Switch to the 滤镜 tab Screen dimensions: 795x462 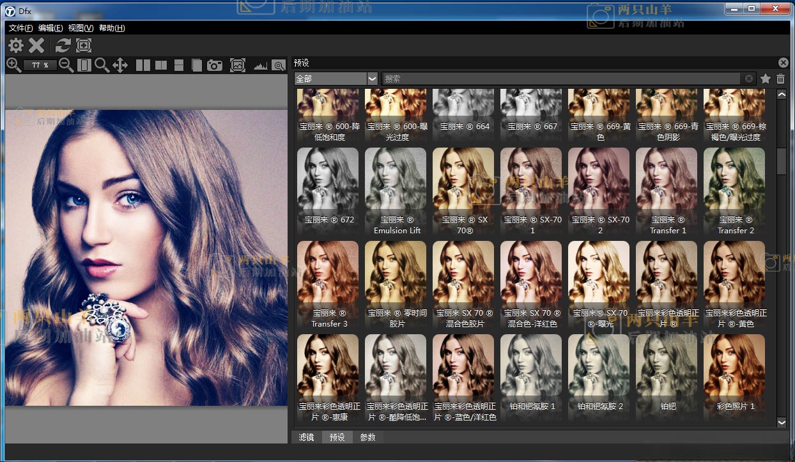point(306,437)
